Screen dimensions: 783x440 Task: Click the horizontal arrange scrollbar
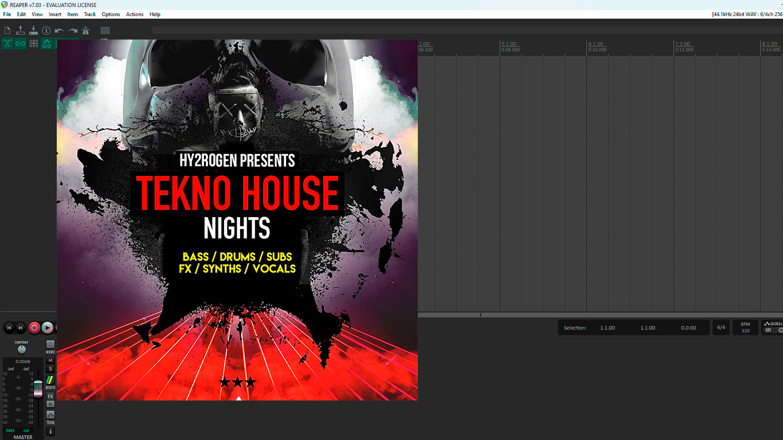(600, 315)
